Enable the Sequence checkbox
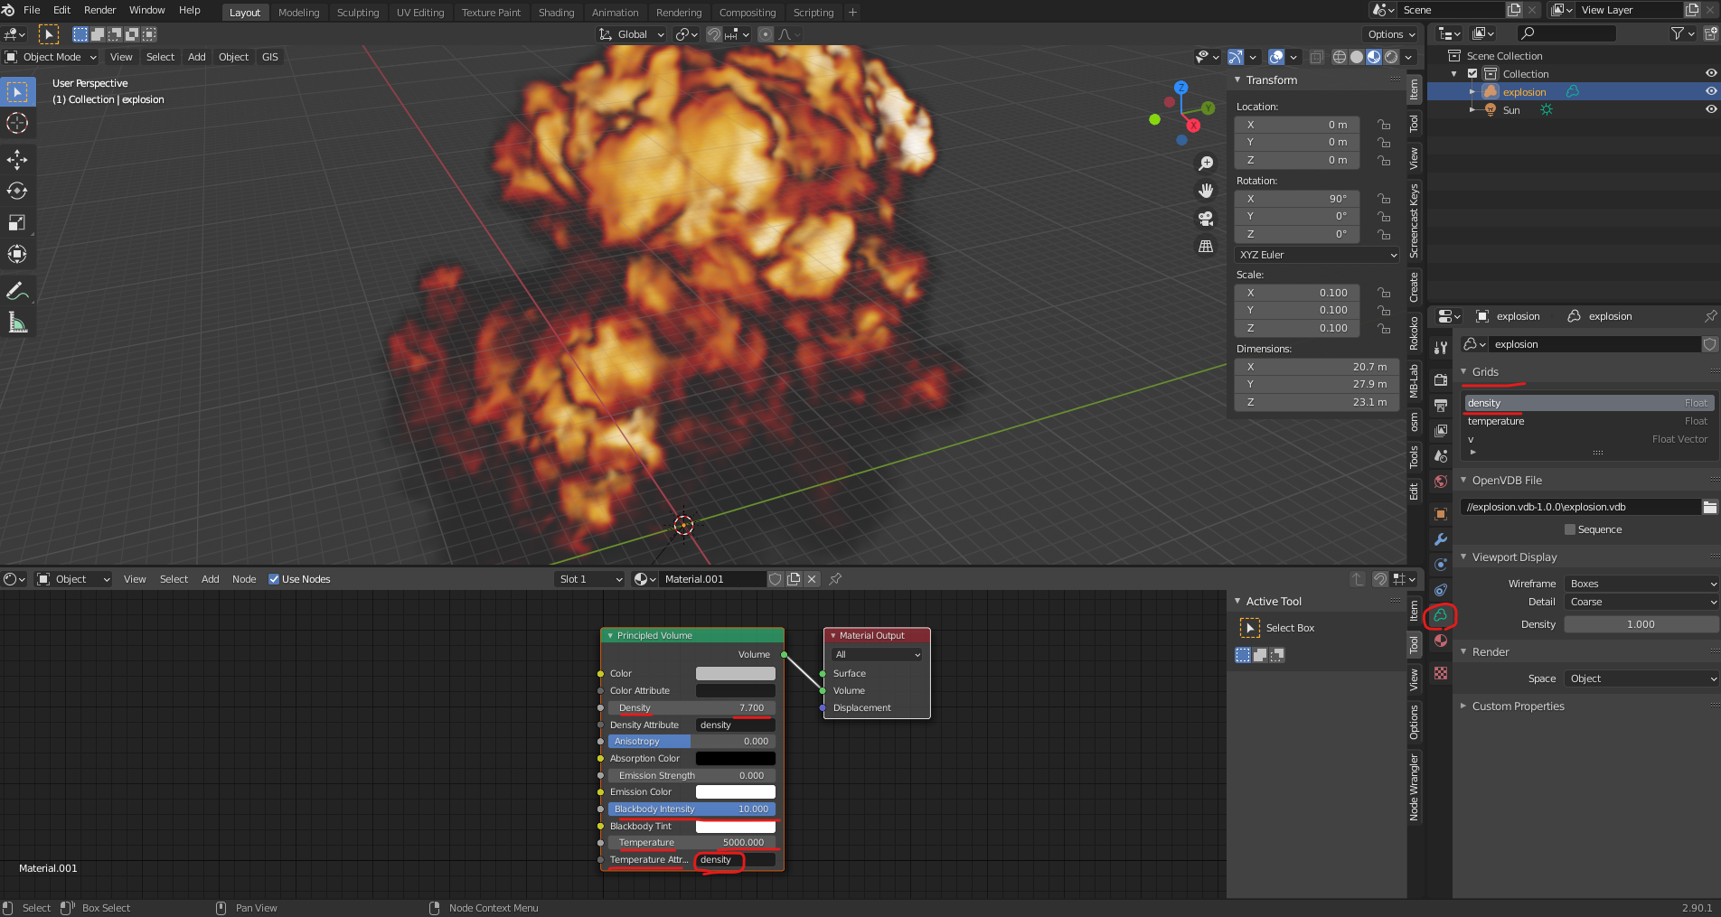The image size is (1721, 917). (1570, 529)
